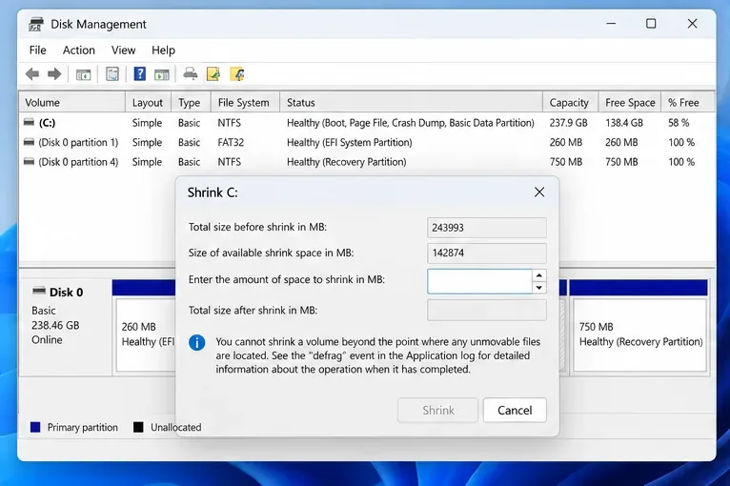Sort by the Layout column header
This screenshot has width=730, height=486.
[x=149, y=102]
